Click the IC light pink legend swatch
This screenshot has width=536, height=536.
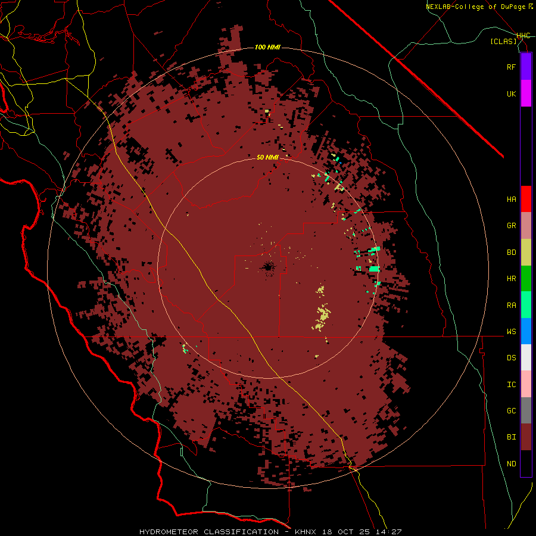(526, 384)
